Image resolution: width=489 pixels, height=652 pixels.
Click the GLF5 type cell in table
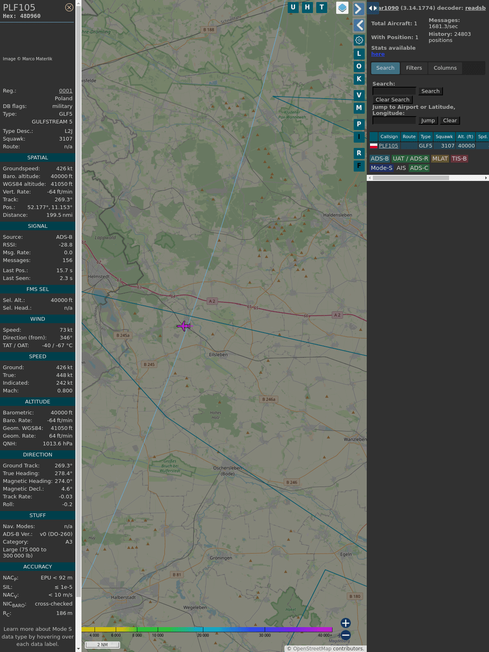click(425, 146)
